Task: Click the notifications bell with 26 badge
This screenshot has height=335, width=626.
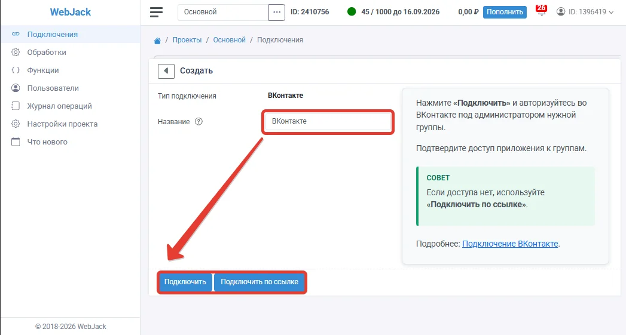Action: (x=541, y=11)
